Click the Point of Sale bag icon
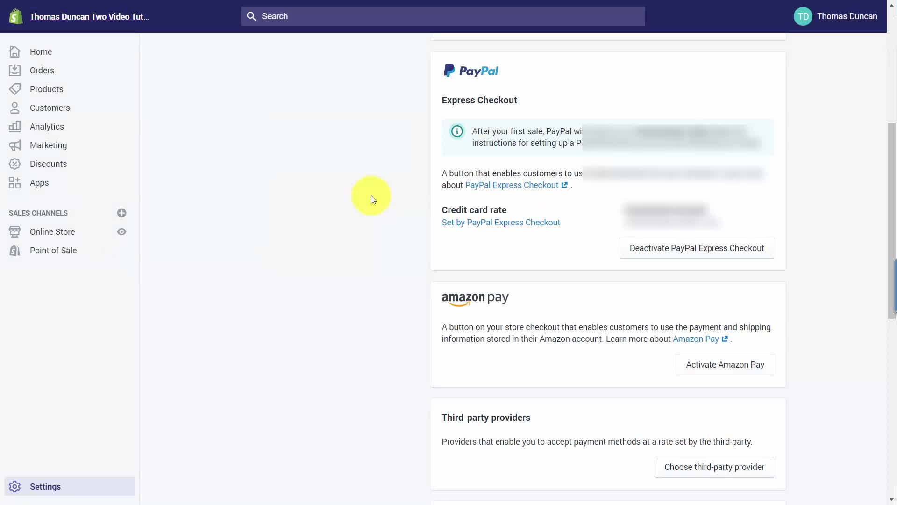 (x=14, y=250)
